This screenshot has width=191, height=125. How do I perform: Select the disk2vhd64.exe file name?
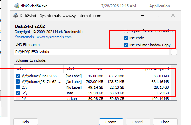34,6
